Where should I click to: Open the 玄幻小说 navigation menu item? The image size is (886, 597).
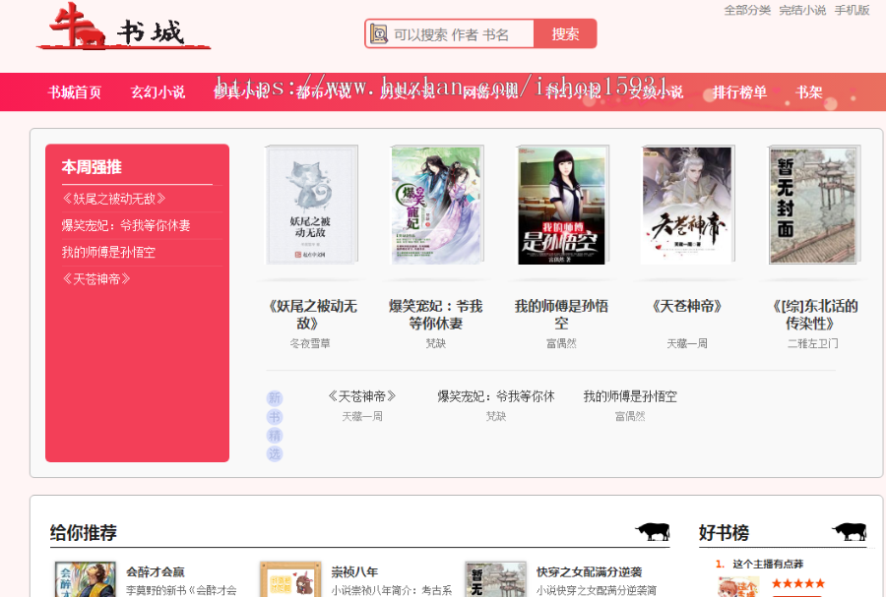158,90
